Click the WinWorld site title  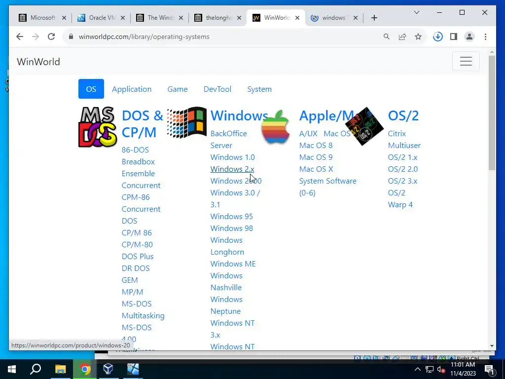pos(38,62)
